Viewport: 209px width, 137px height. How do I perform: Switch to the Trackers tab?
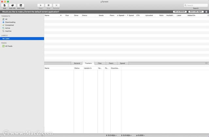pos(88,63)
